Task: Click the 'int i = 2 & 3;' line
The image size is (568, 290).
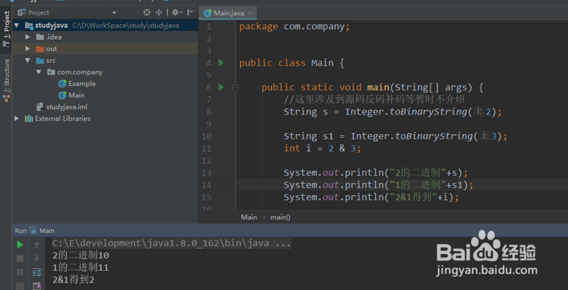Action: click(x=323, y=148)
